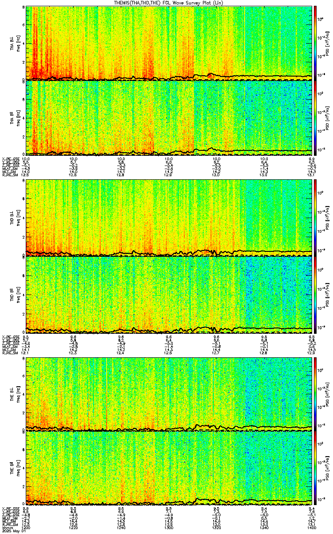
Task: Open the THD B-perpendicular spectrogram panel
Action: pyautogui.click(x=169, y=218)
